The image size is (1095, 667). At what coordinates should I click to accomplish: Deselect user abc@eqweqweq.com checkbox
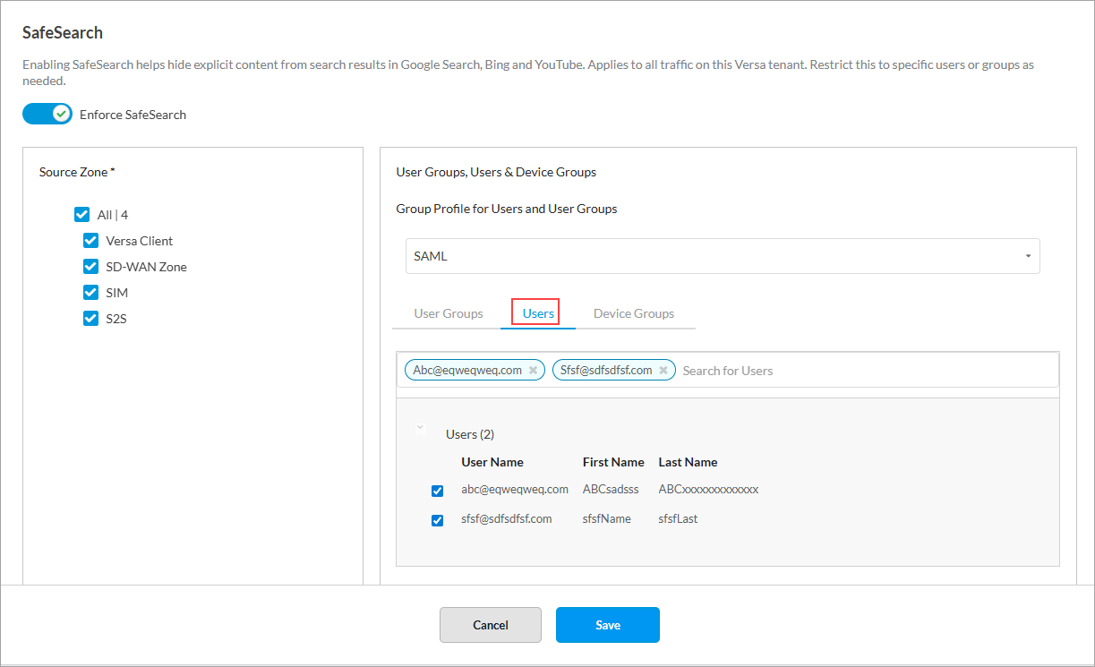[x=438, y=491]
